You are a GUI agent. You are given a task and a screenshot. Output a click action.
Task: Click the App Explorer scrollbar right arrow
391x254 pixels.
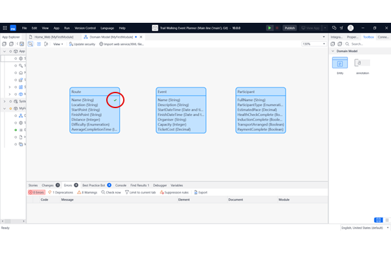(23, 221)
